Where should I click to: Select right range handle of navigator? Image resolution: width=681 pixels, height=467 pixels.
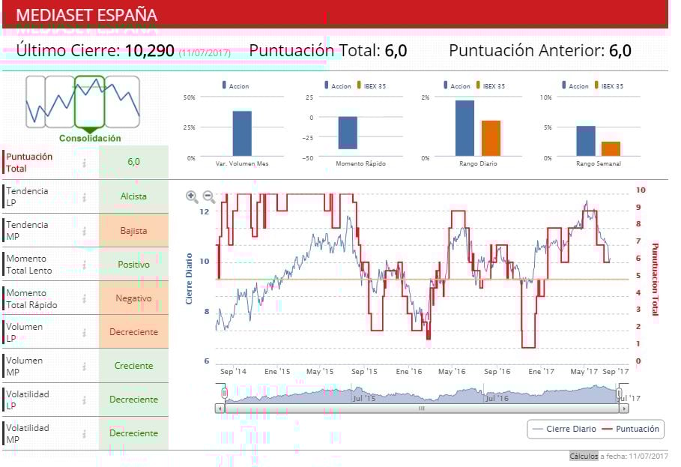[619, 393]
